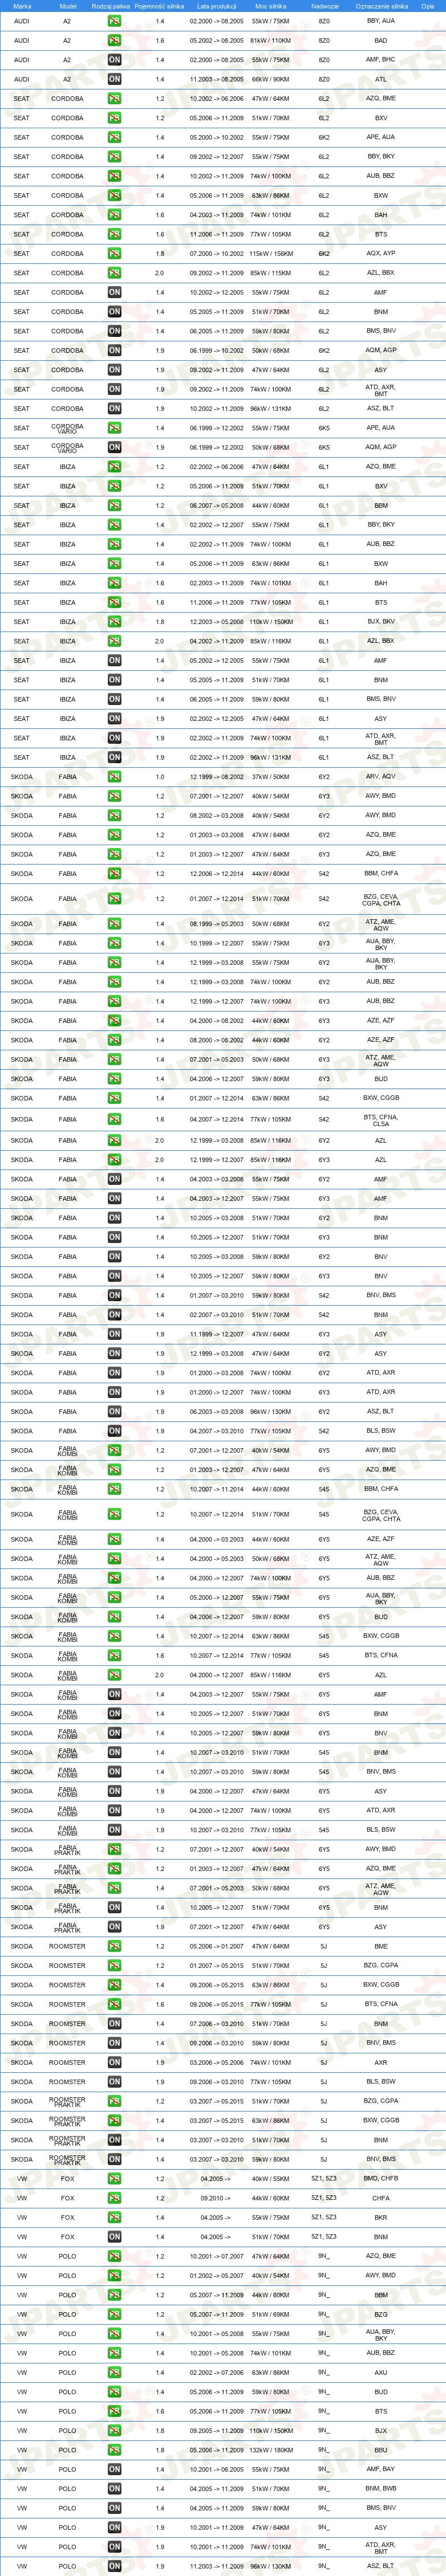Click production years cell 05.2006 -> 01.2007
The image size is (446, 2576).
click(217, 1947)
